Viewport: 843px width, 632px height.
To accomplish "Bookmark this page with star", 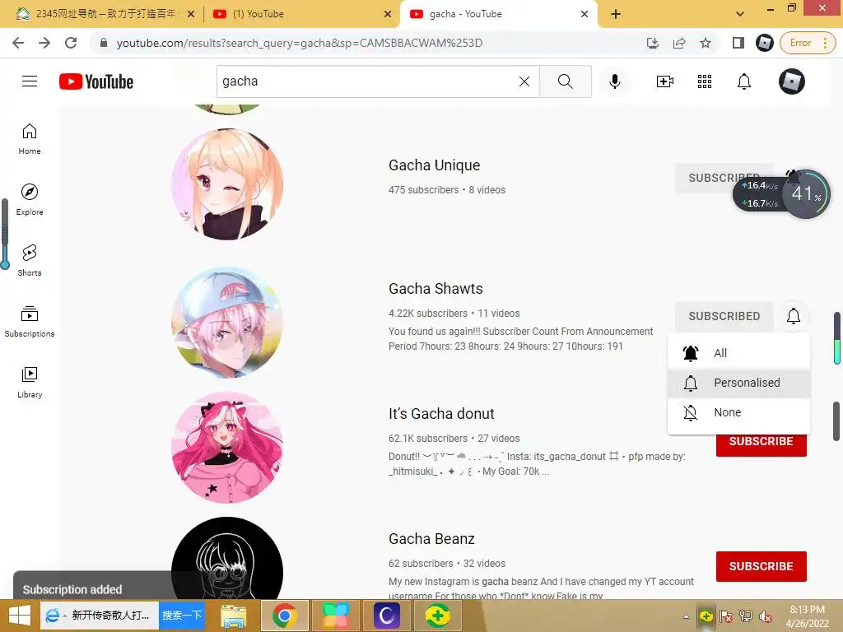I will 706,43.
